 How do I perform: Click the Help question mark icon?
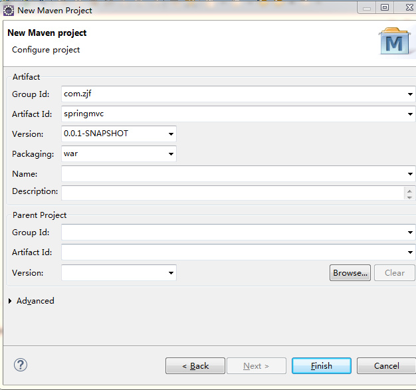point(21,365)
